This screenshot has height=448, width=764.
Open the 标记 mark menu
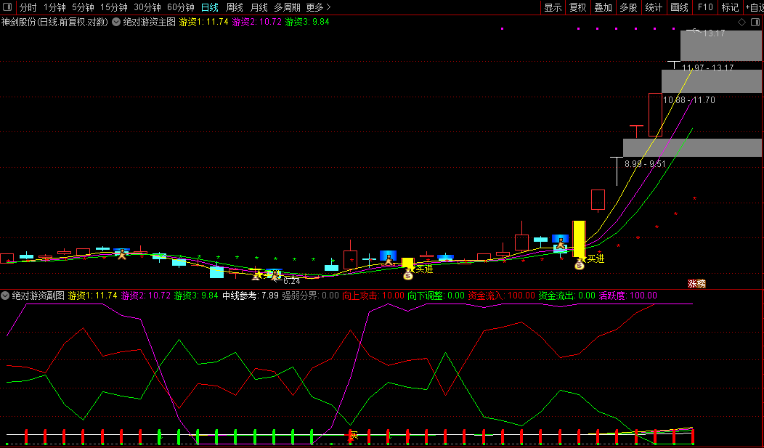pyautogui.click(x=730, y=7)
